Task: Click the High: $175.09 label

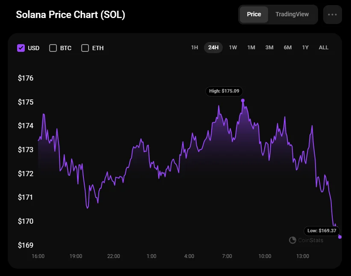Action: coord(224,91)
